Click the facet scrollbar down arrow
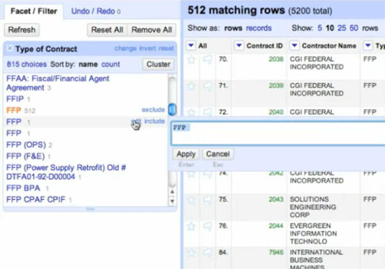The height and width of the screenshot is (269, 385). click(x=173, y=201)
